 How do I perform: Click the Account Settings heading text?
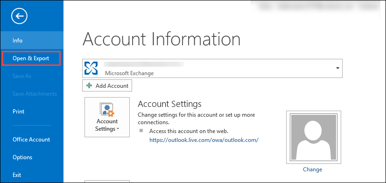(x=169, y=104)
